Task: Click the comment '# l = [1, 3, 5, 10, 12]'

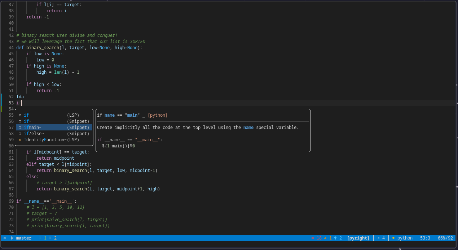Action: click(x=55, y=207)
